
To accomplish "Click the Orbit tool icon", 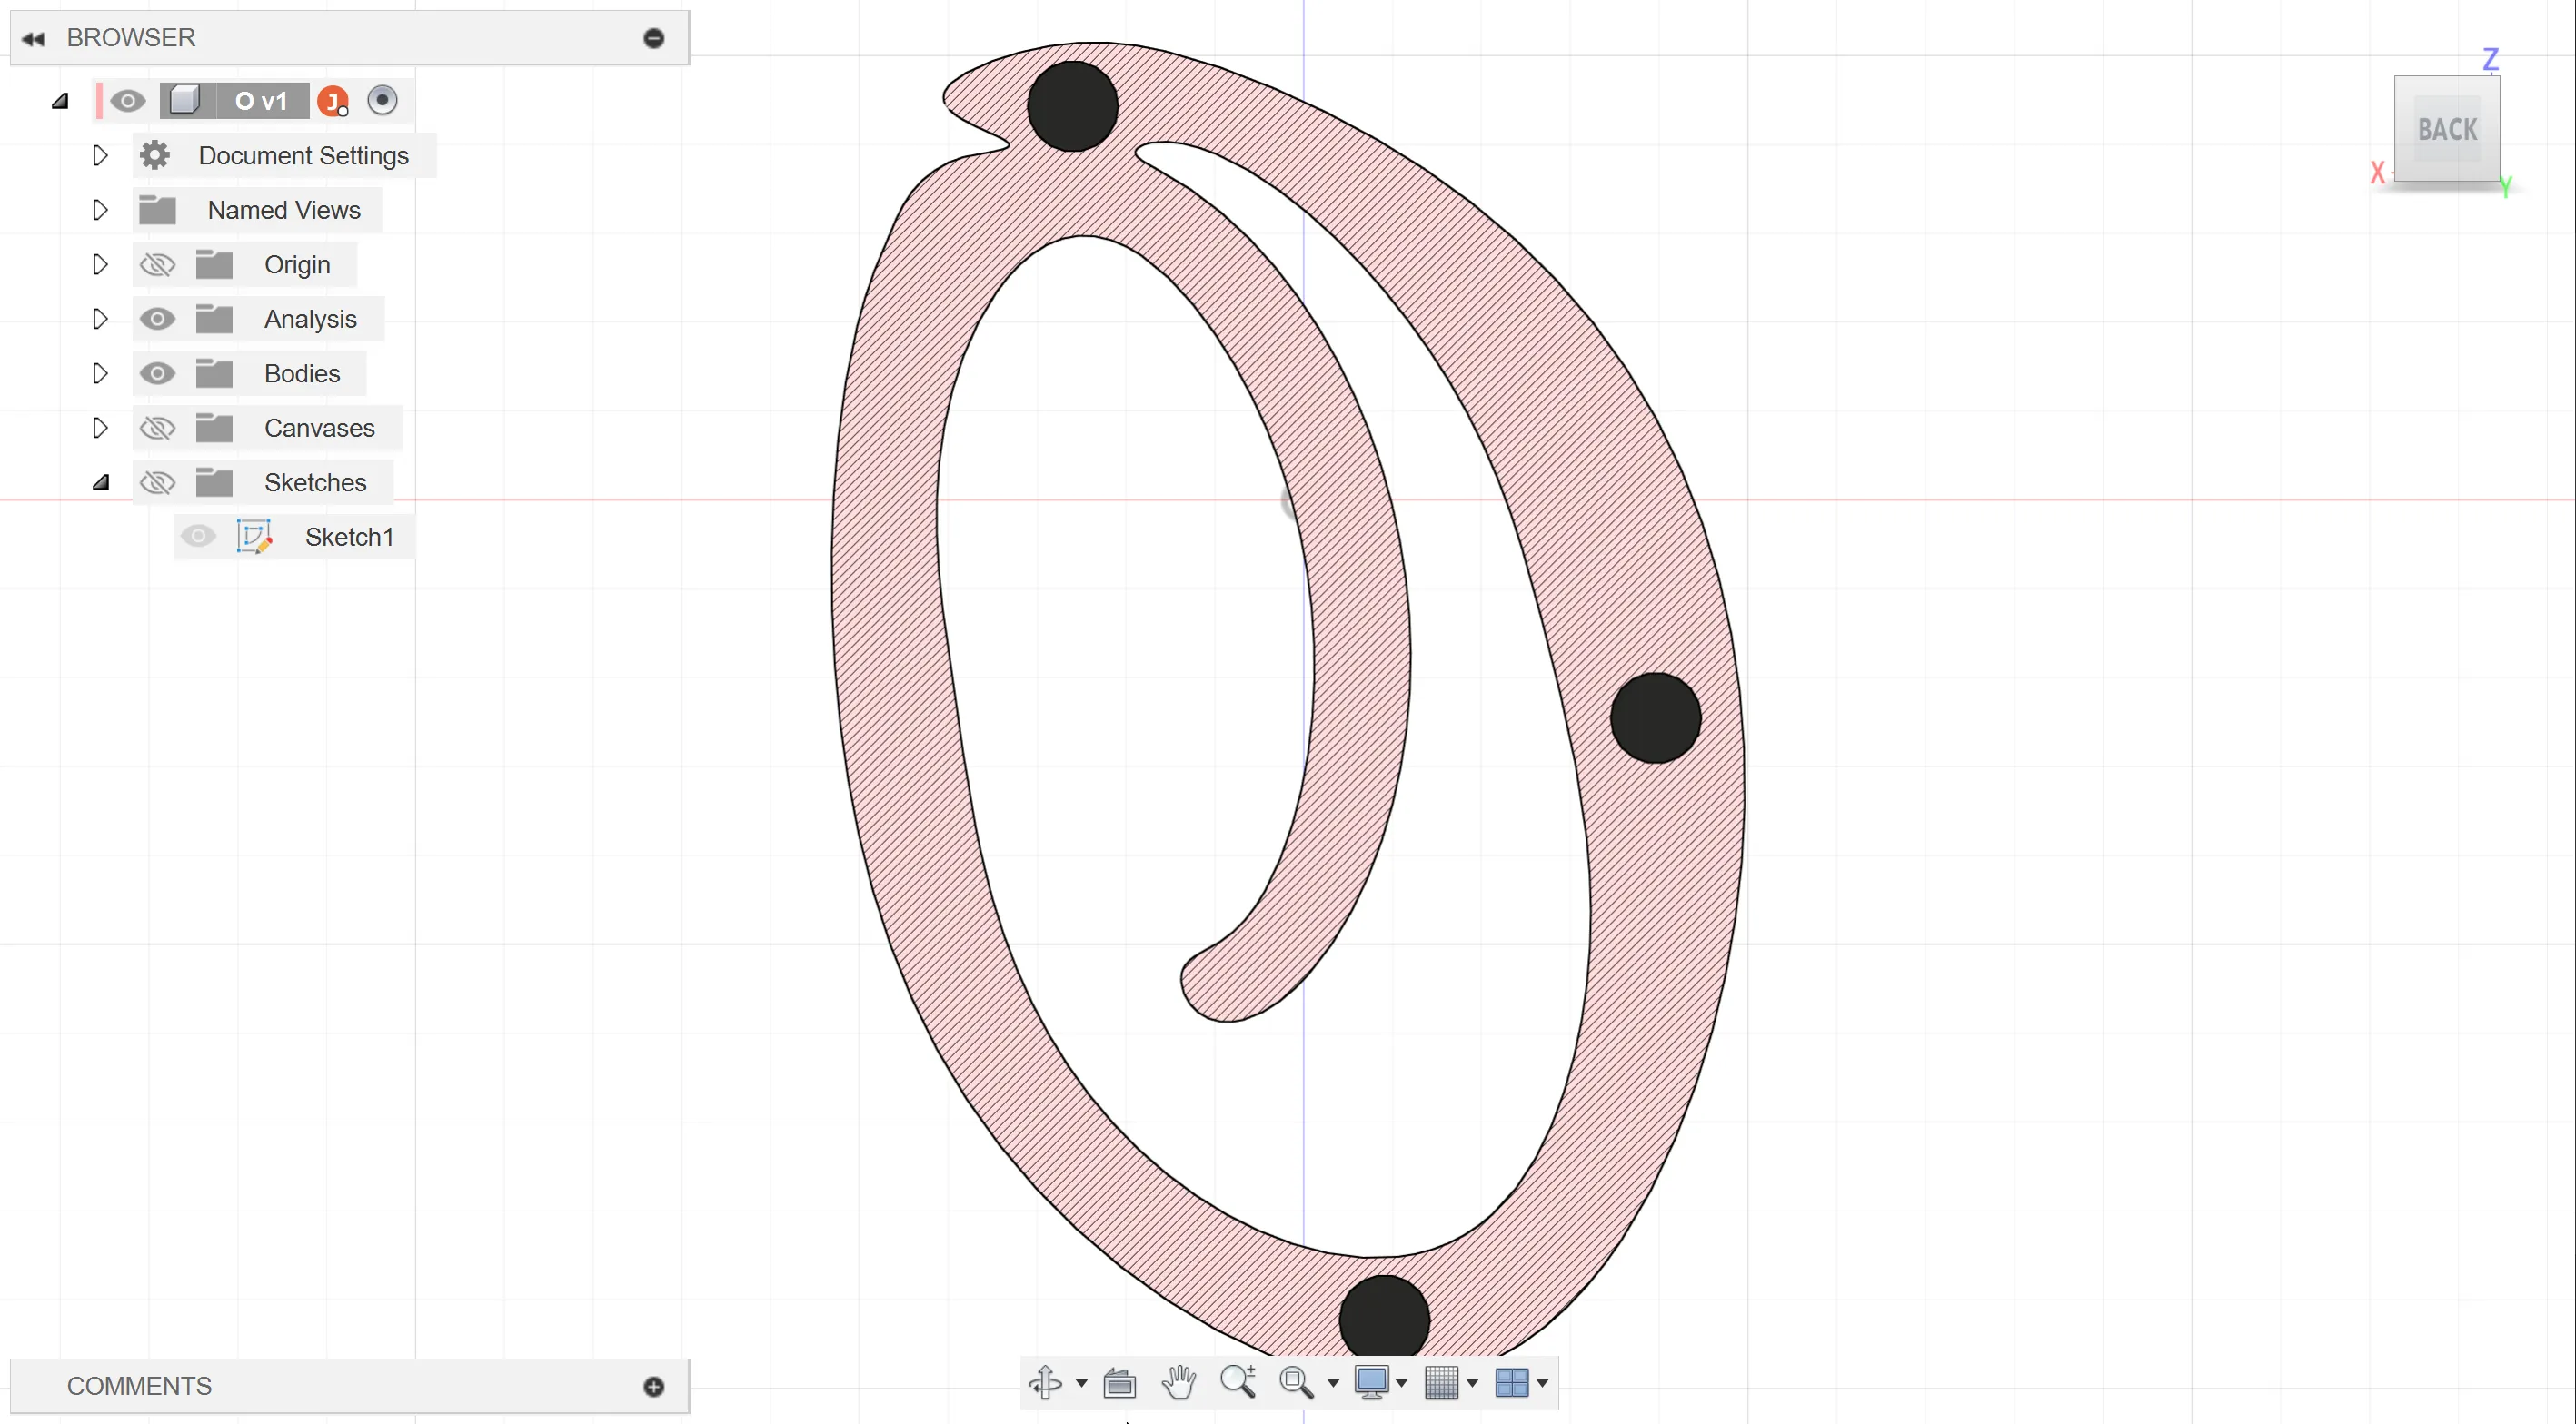I will pyautogui.click(x=1045, y=1383).
